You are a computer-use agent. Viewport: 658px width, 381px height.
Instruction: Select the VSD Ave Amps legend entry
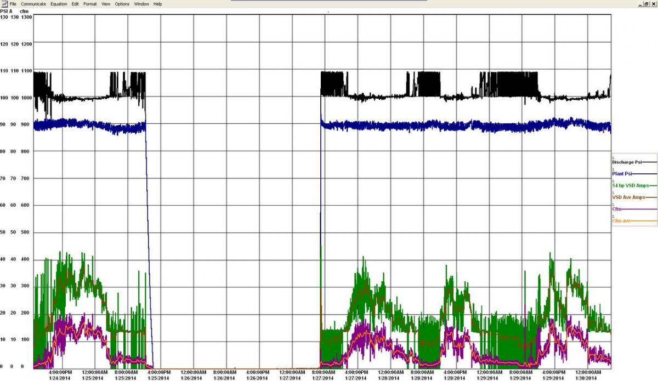click(x=635, y=197)
